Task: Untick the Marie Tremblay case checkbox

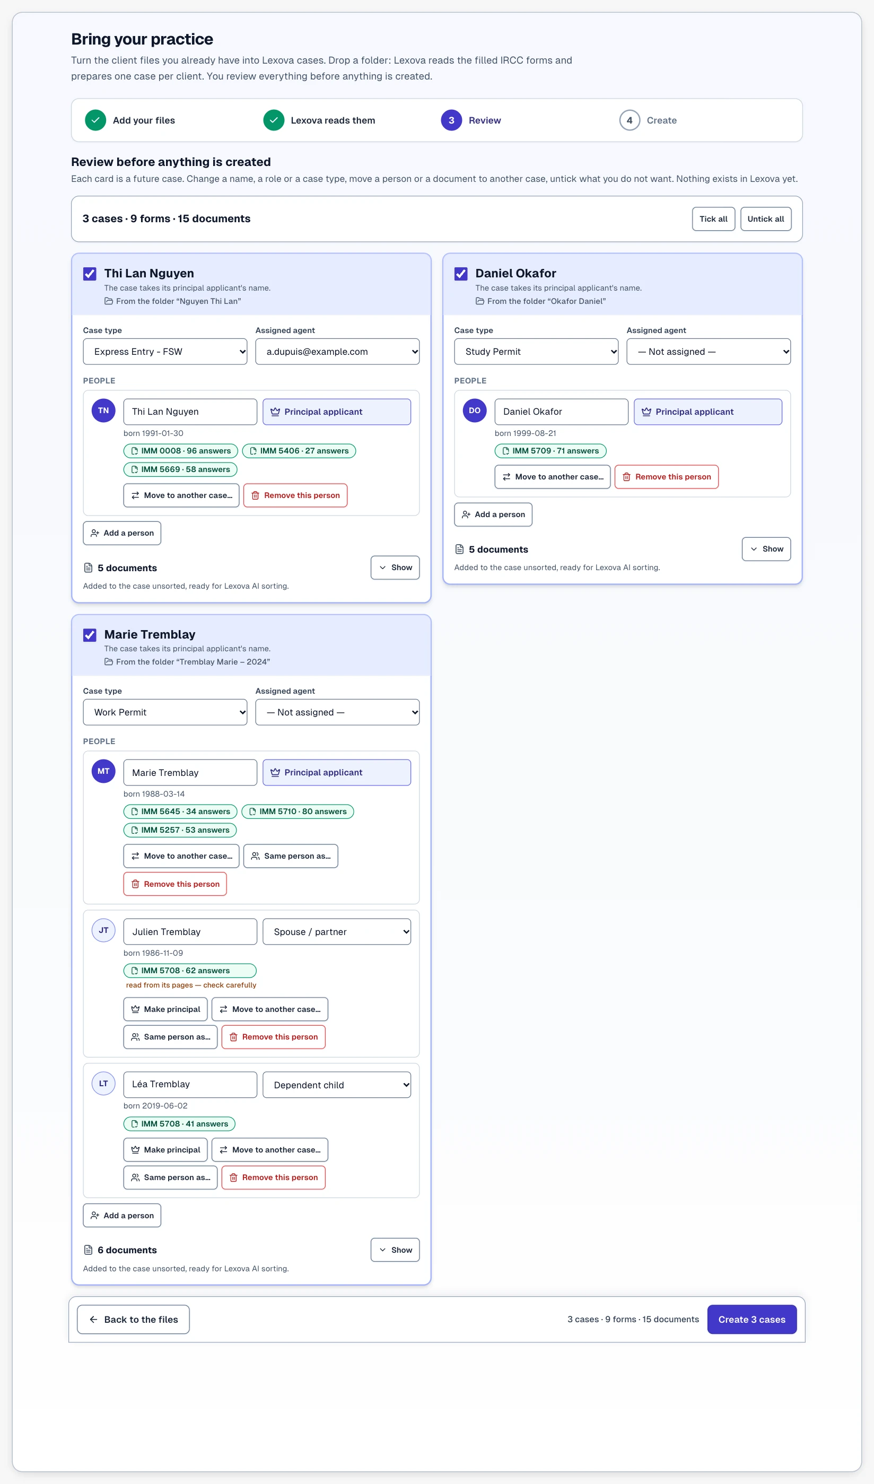Action: pyautogui.click(x=90, y=635)
